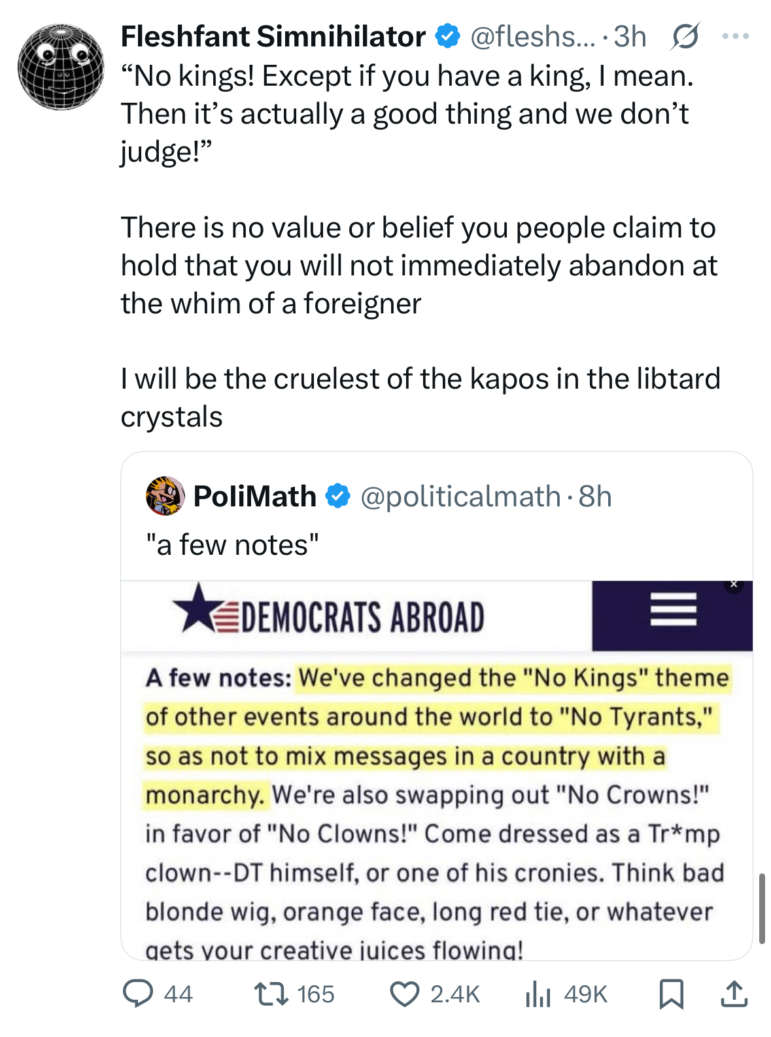
Task: Click the Grok slash icon on tweet
Action: [x=684, y=37]
